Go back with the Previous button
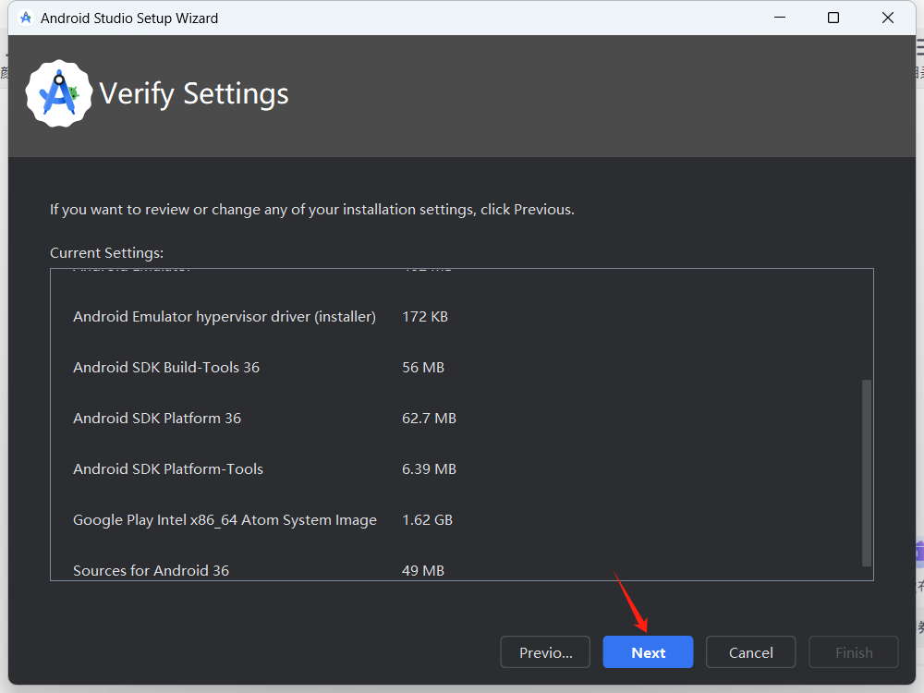The width and height of the screenshot is (924, 693). coord(545,651)
